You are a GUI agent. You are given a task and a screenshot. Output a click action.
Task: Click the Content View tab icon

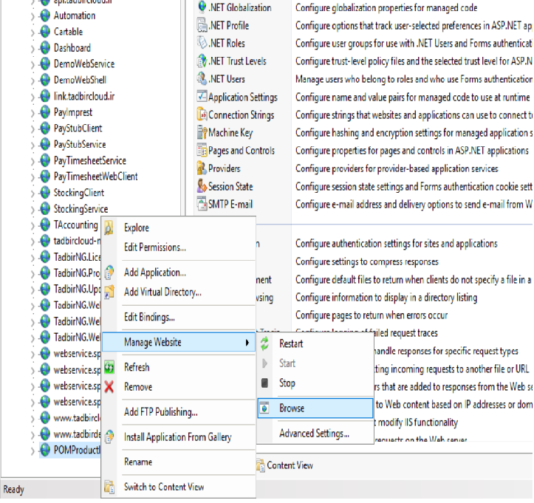pos(261,465)
